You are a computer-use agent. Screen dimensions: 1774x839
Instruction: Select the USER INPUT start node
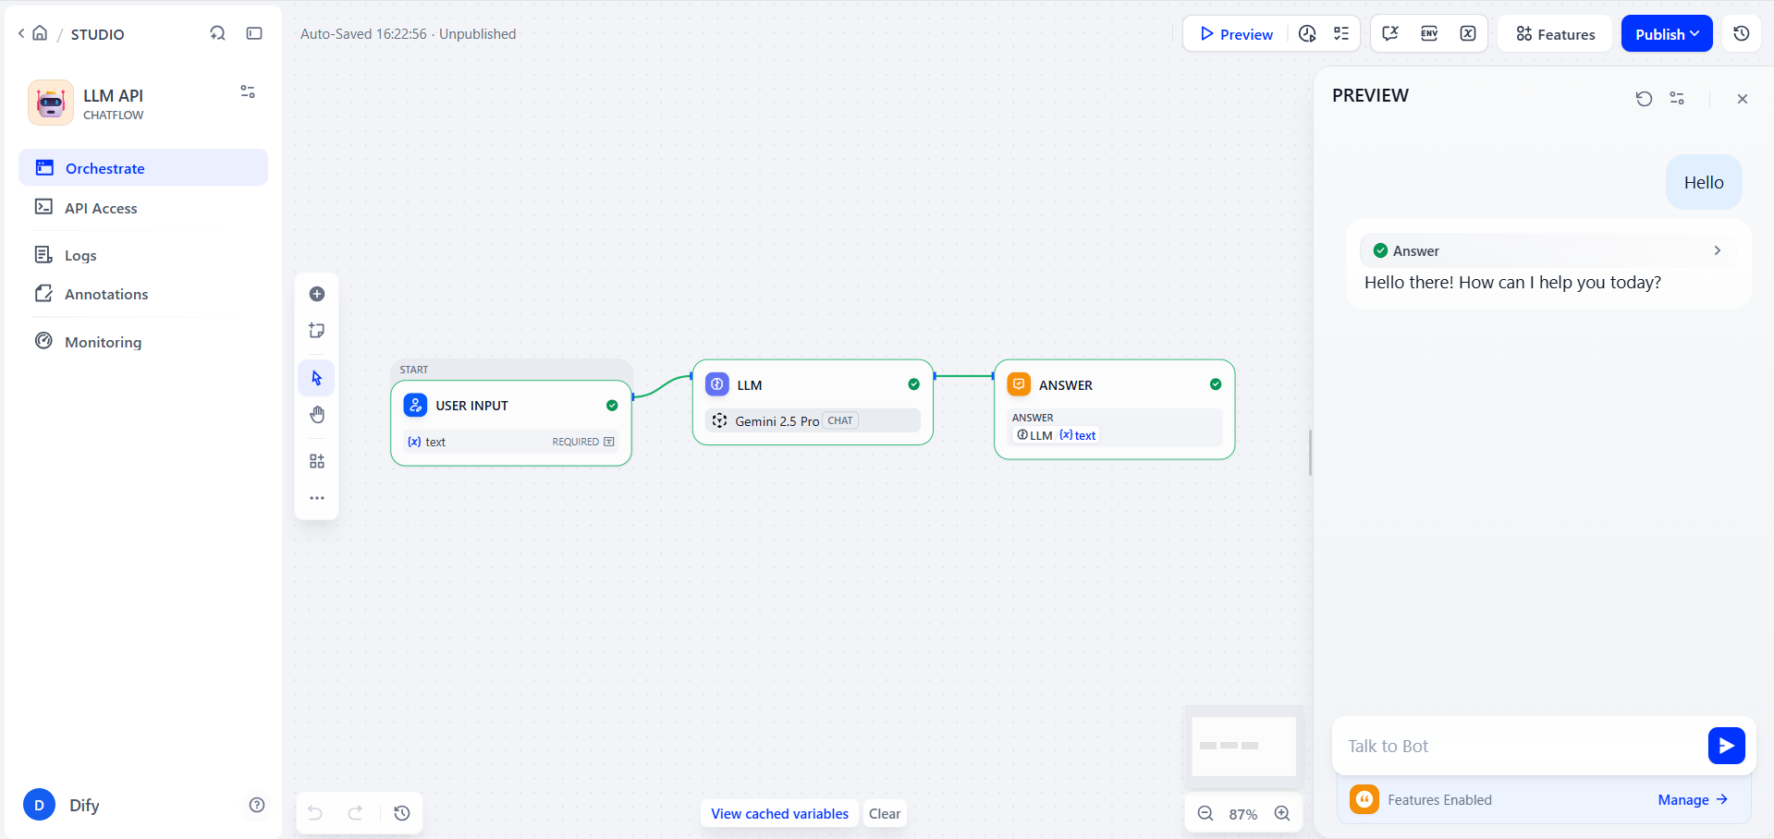tap(511, 423)
